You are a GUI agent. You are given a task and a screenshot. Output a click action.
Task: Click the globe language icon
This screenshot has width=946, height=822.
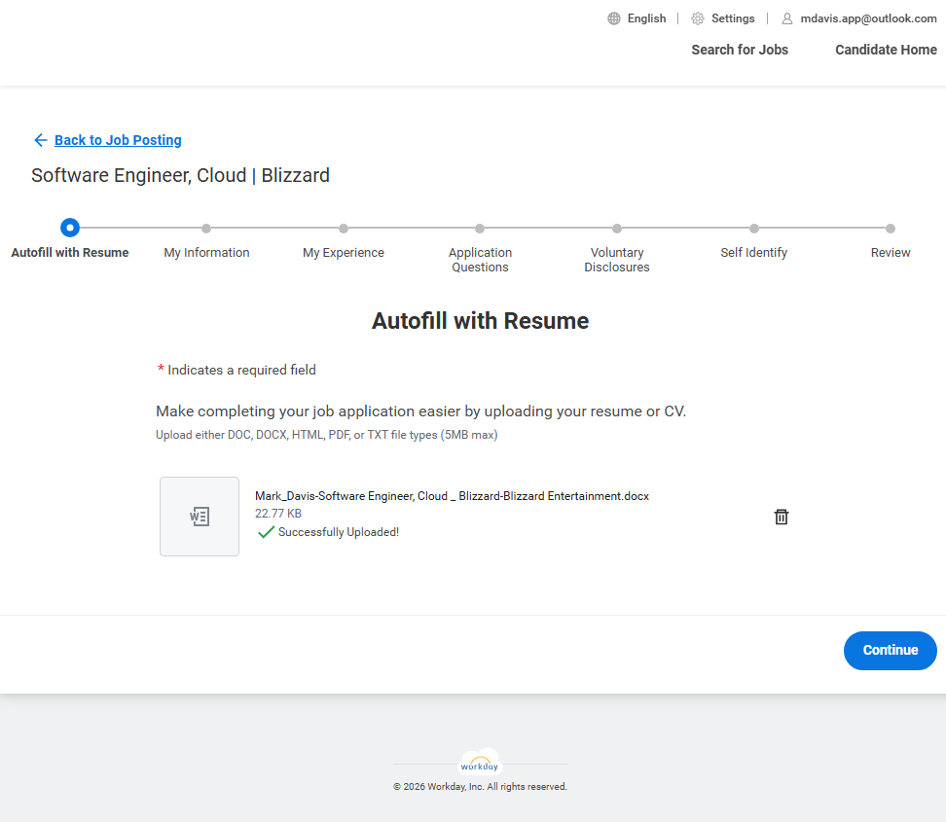[x=614, y=18]
